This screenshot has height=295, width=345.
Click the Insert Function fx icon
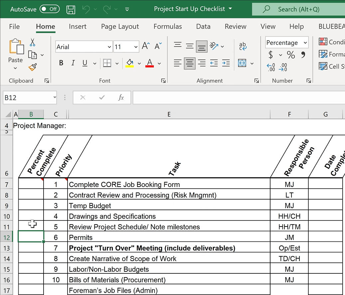(x=121, y=97)
